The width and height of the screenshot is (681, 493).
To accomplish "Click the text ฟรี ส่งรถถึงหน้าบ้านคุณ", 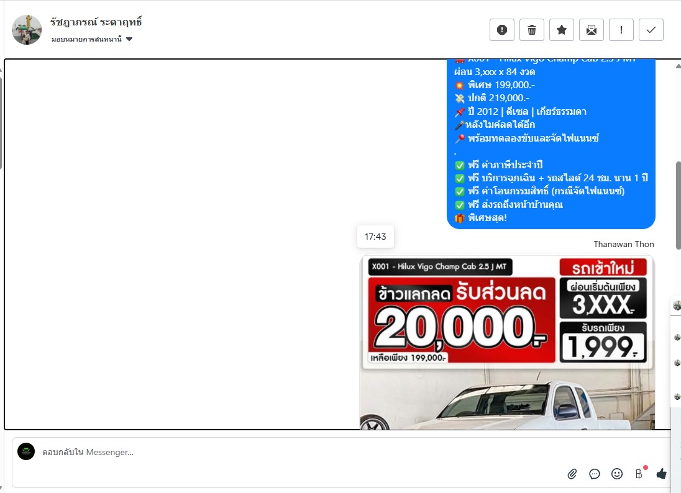I will click(x=515, y=205).
